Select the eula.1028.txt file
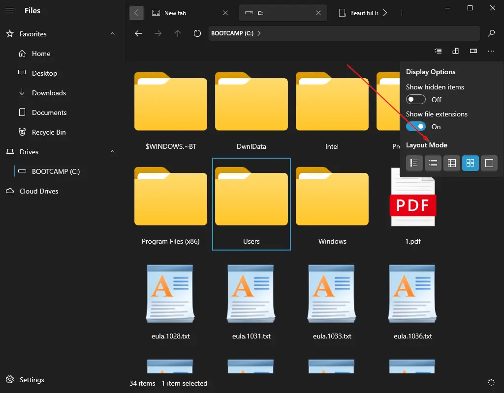 pyautogui.click(x=171, y=300)
